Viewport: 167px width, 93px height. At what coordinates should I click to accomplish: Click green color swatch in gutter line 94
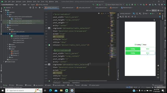point(49,45)
